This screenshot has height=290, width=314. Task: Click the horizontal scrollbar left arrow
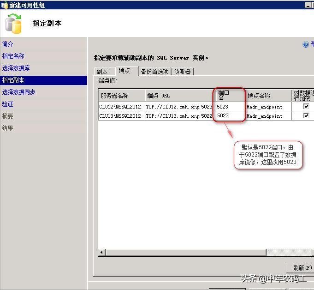pyautogui.click(x=102, y=253)
